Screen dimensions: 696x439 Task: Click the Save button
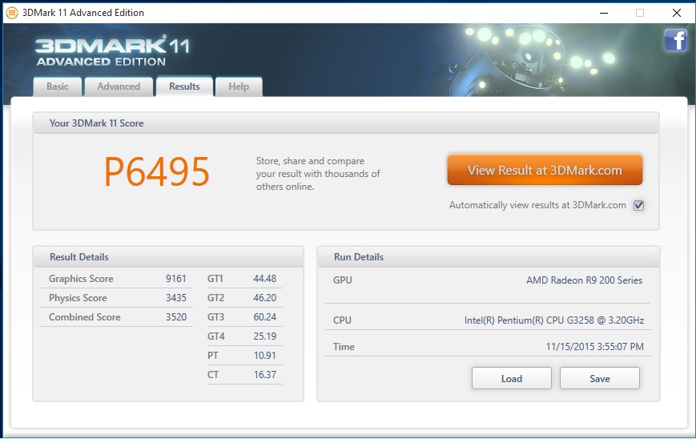[600, 379]
